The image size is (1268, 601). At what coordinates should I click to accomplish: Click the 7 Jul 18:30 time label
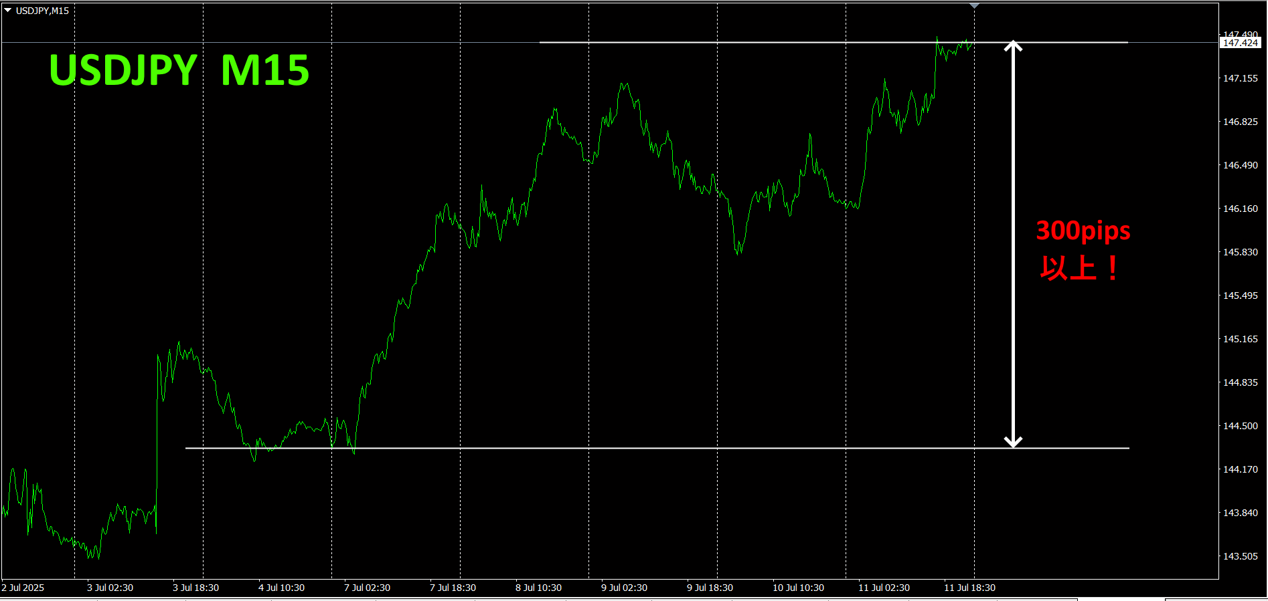pos(453,588)
